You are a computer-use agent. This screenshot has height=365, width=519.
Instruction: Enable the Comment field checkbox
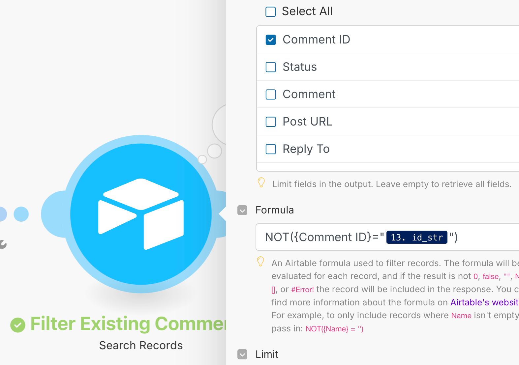click(271, 95)
